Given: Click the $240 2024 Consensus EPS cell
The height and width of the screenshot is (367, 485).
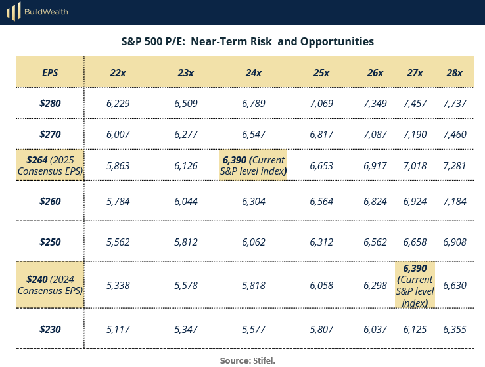Looking at the screenshot, I should [50, 285].
